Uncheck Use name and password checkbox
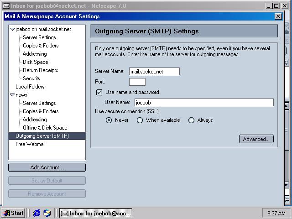 pos(99,92)
